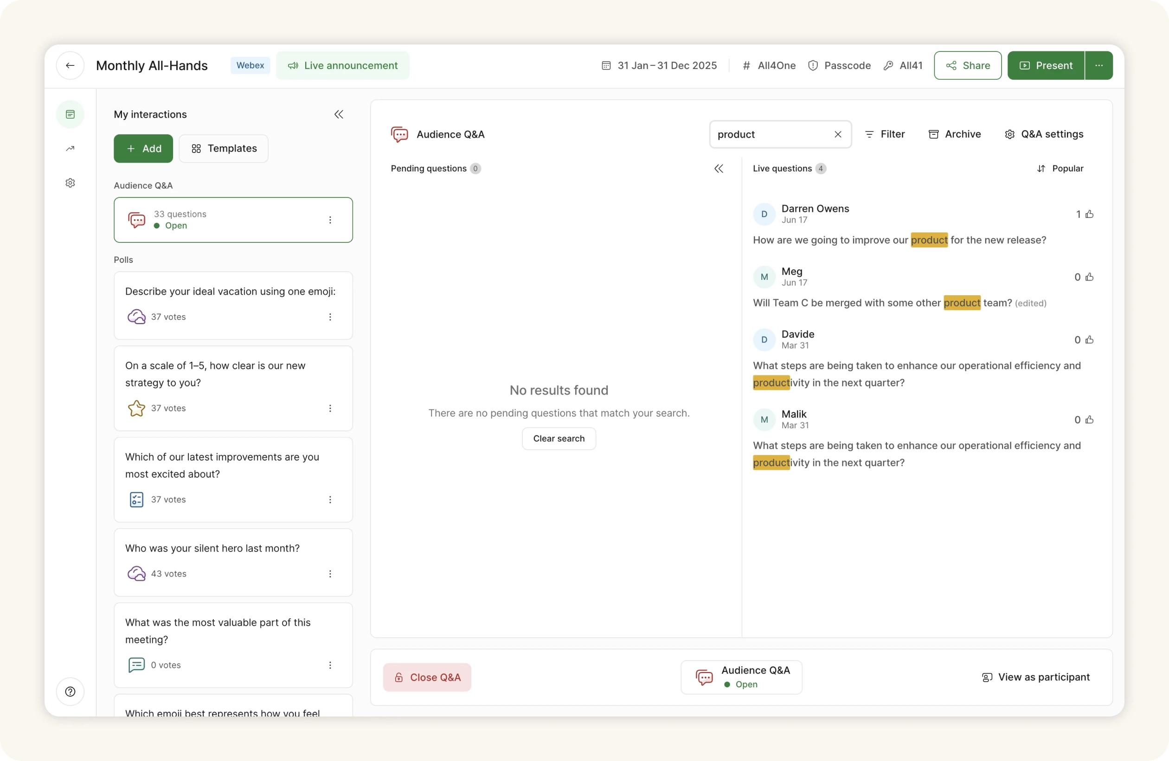Start Present mode
Image resolution: width=1169 pixels, height=761 pixels.
click(1046, 65)
